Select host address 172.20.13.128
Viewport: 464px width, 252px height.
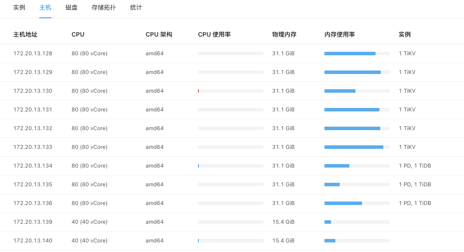pos(33,54)
